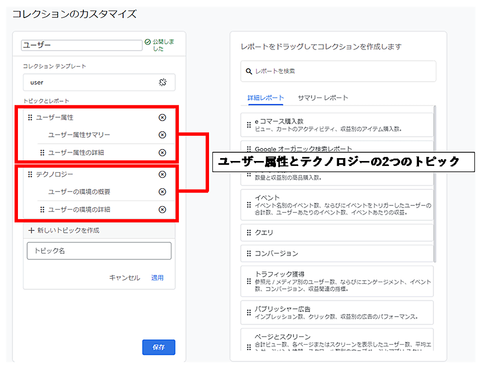485x371 pixels.
Task: Click the drag handle of the テクノロジー topic
Action: point(30,174)
